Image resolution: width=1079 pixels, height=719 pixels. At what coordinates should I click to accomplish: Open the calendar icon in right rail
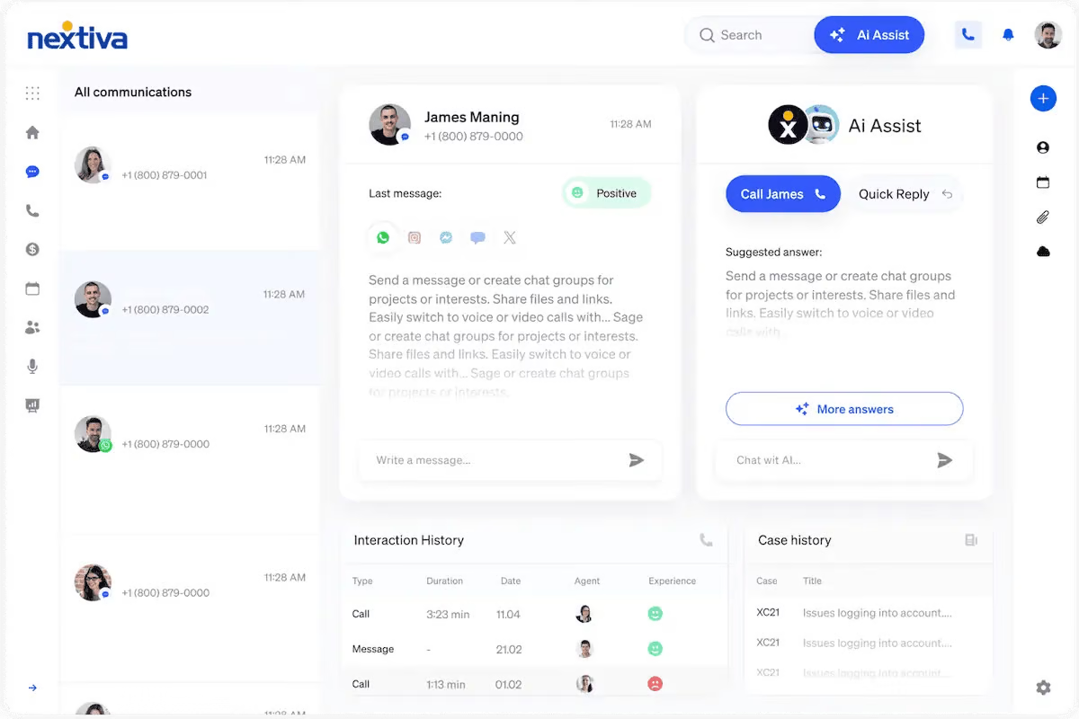1043,182
